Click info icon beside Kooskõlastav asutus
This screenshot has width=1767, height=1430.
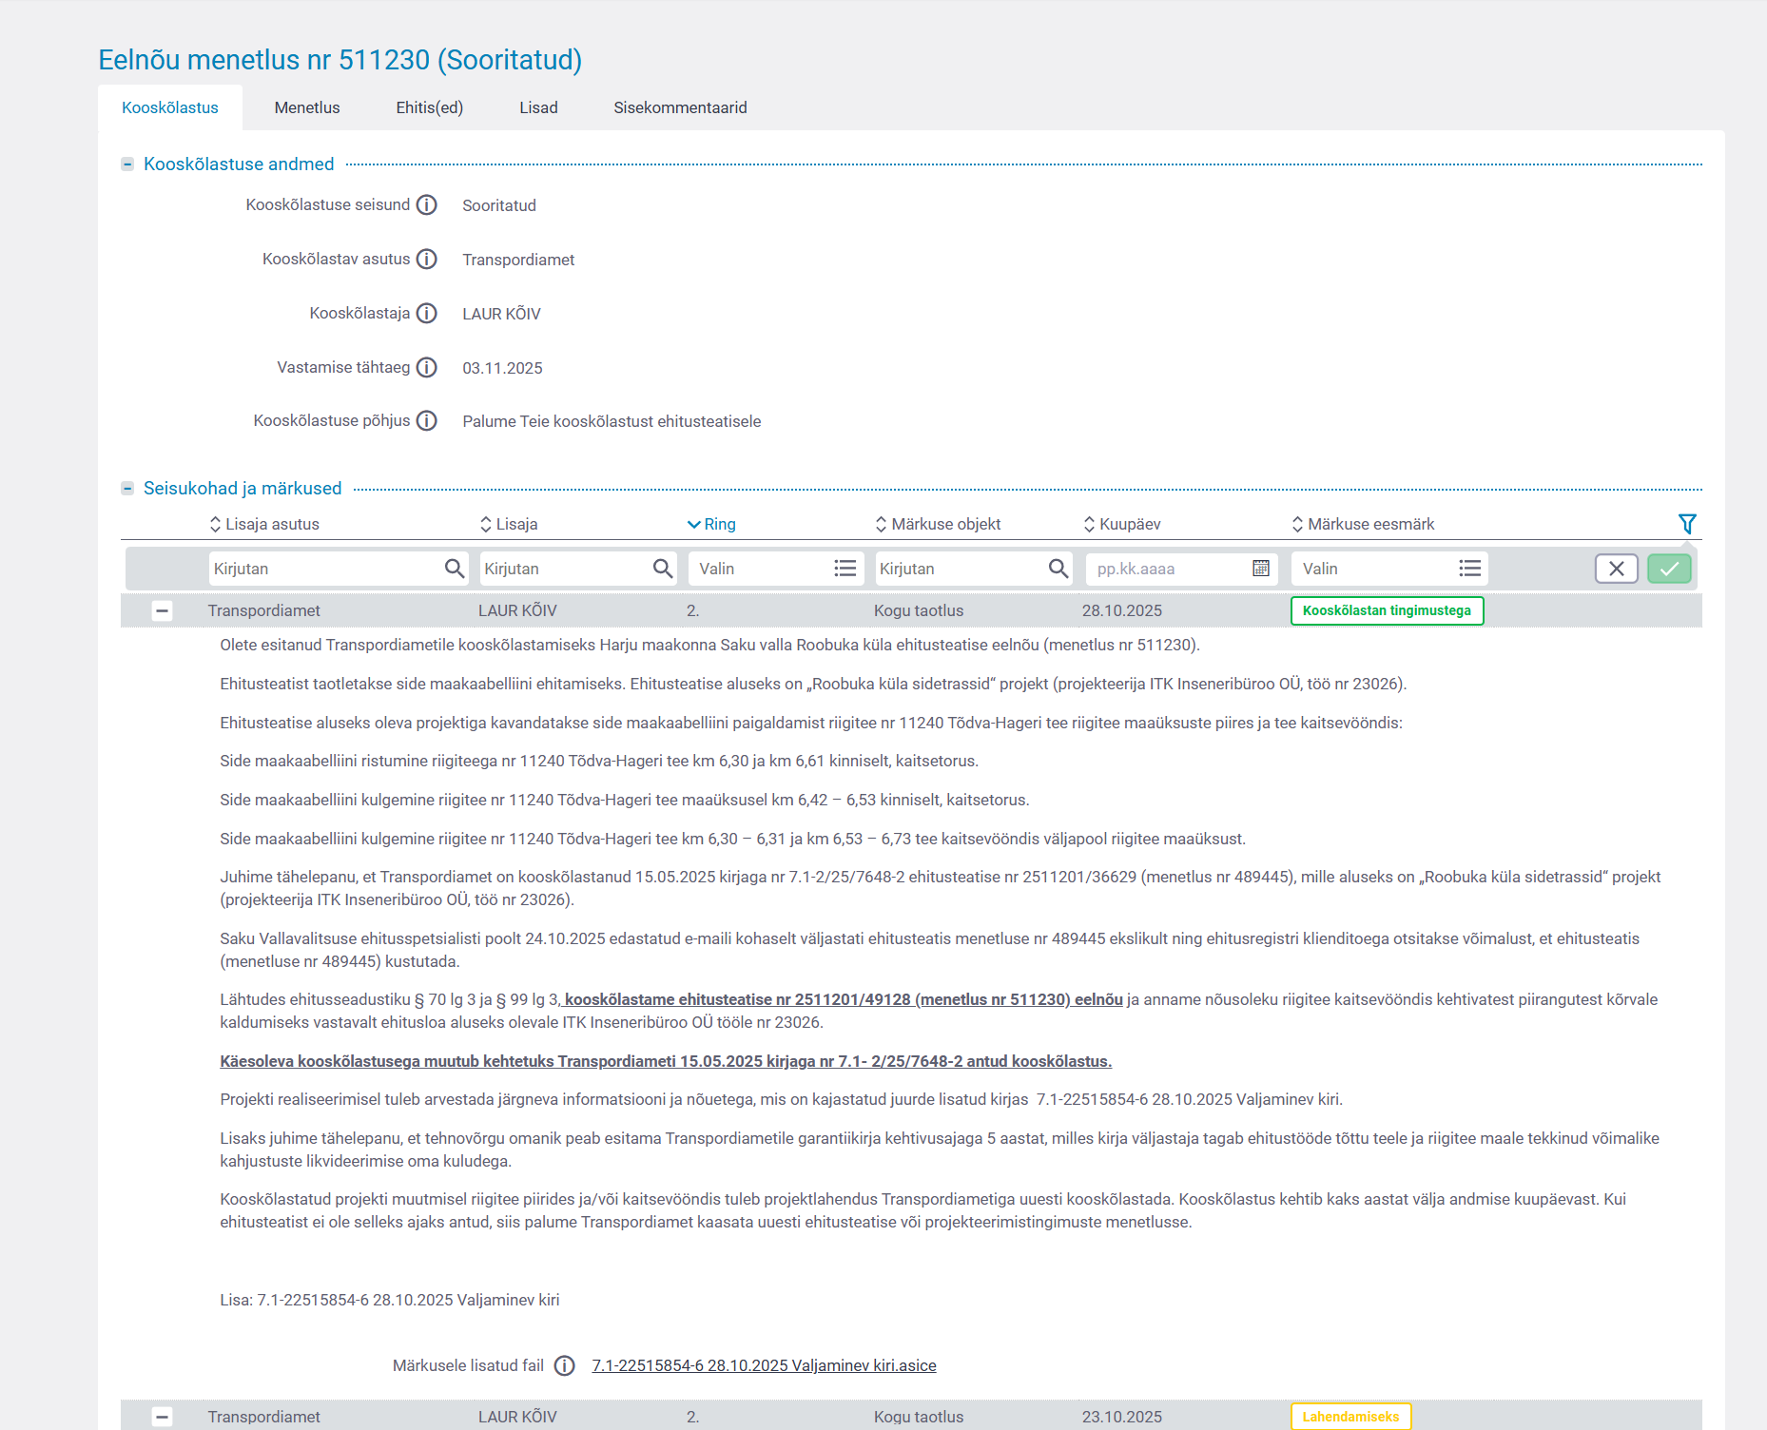pos(427,260)
